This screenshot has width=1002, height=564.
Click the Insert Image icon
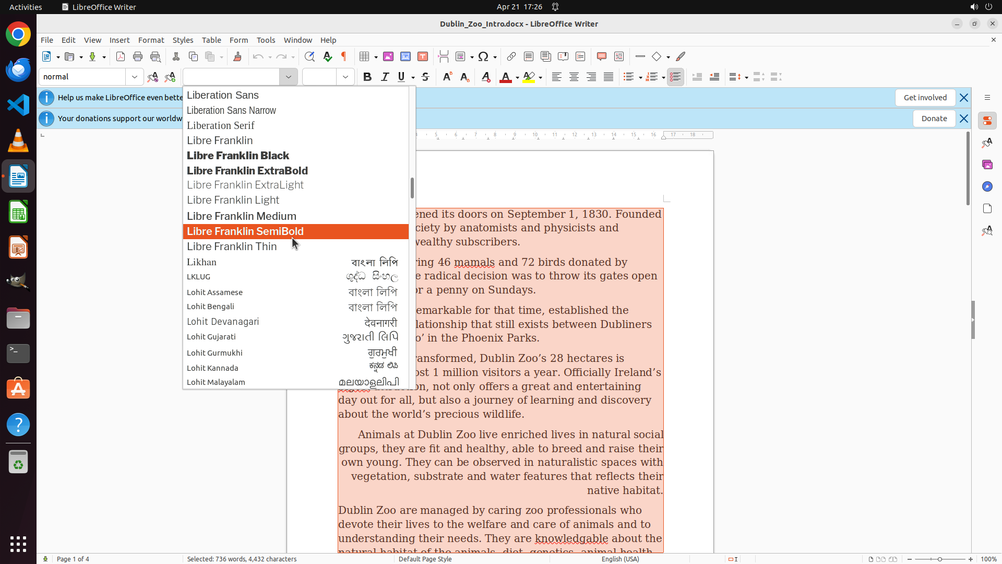388,56
